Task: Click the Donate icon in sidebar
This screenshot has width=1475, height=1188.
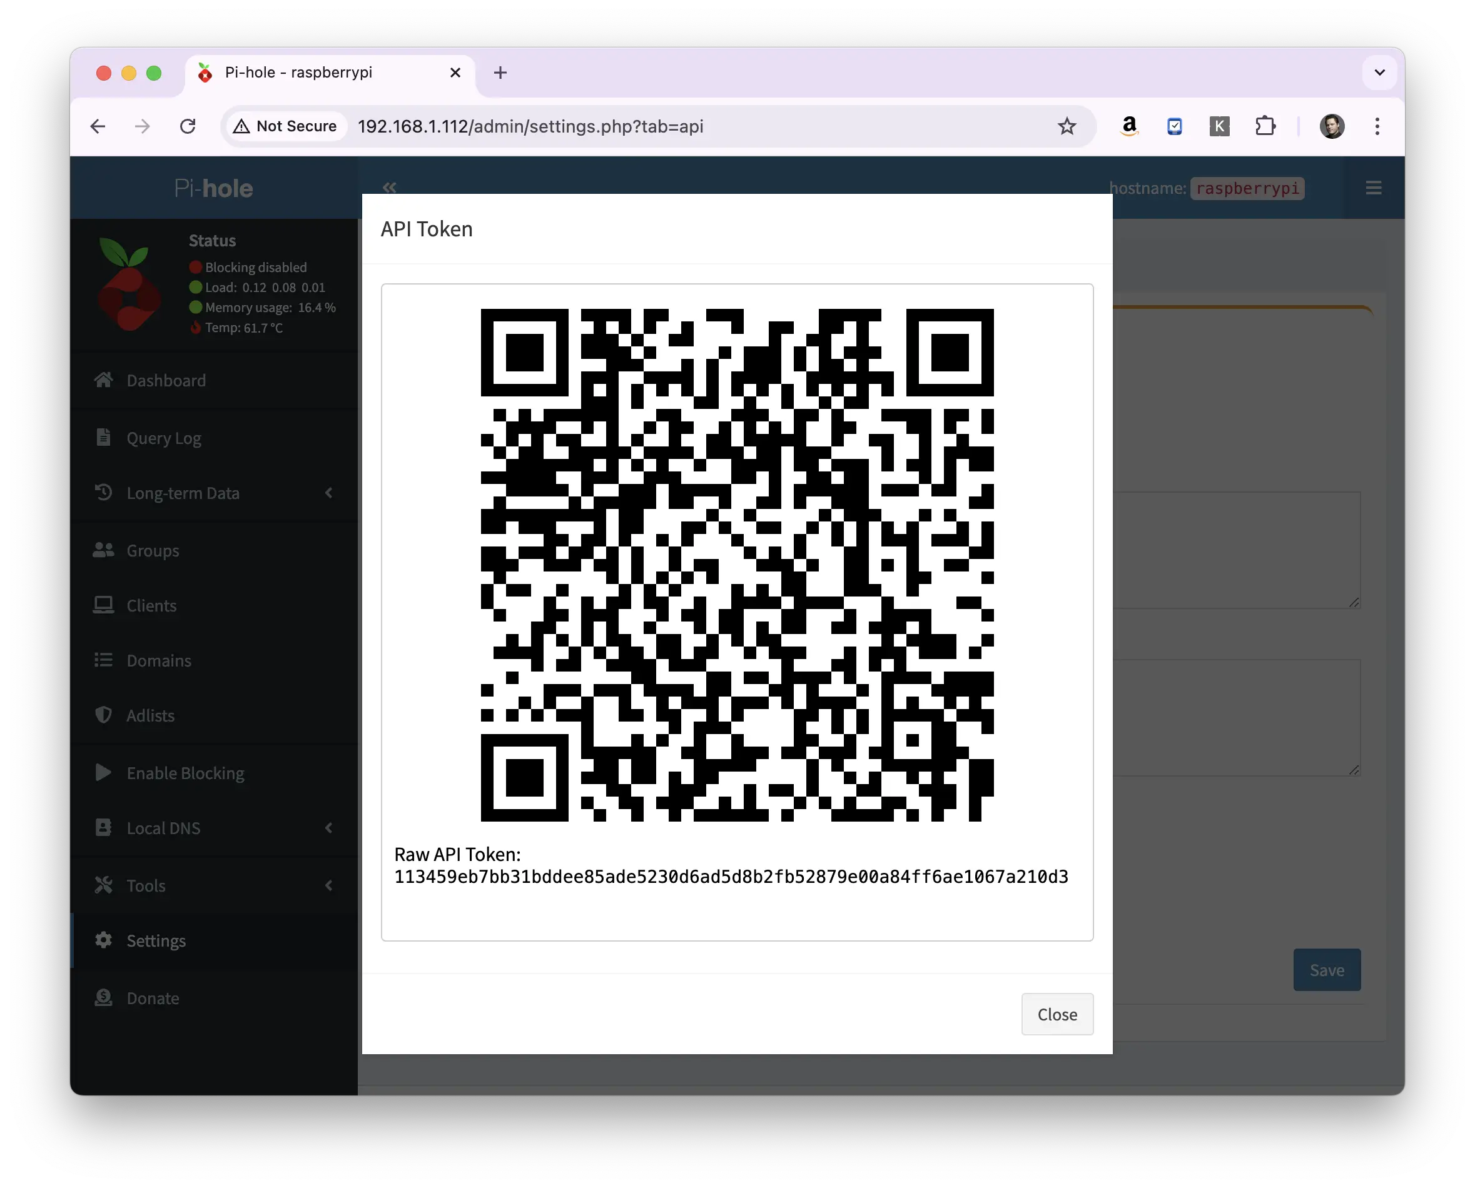Action: (103, 998)
